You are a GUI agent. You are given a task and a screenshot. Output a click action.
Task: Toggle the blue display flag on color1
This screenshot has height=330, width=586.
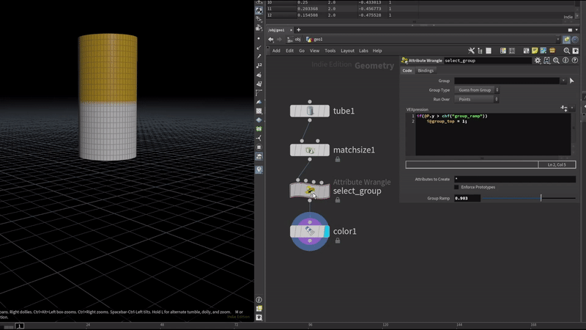(x=327, y=231)
